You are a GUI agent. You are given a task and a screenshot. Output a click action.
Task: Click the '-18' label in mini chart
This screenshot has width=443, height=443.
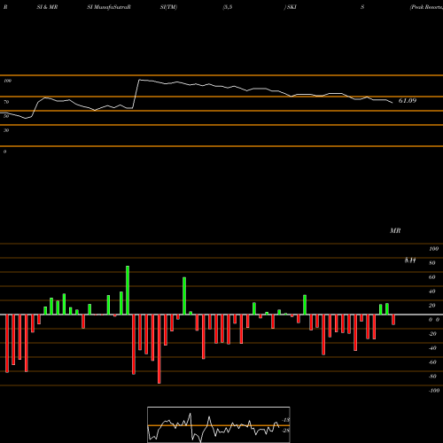(x=286, y=420)
